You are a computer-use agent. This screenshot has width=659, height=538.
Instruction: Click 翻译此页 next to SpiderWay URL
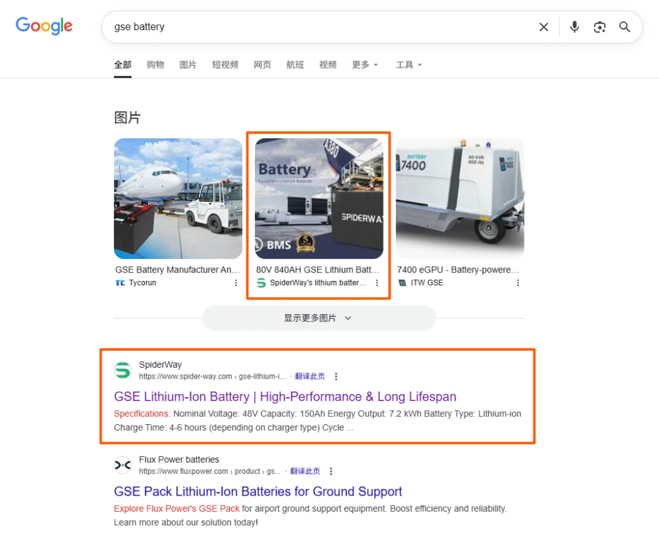click(310, 377)
